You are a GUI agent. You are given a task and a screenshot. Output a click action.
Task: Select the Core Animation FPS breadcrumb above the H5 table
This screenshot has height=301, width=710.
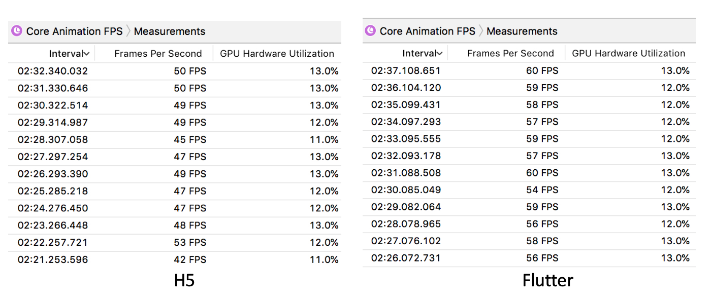(74, 31)
